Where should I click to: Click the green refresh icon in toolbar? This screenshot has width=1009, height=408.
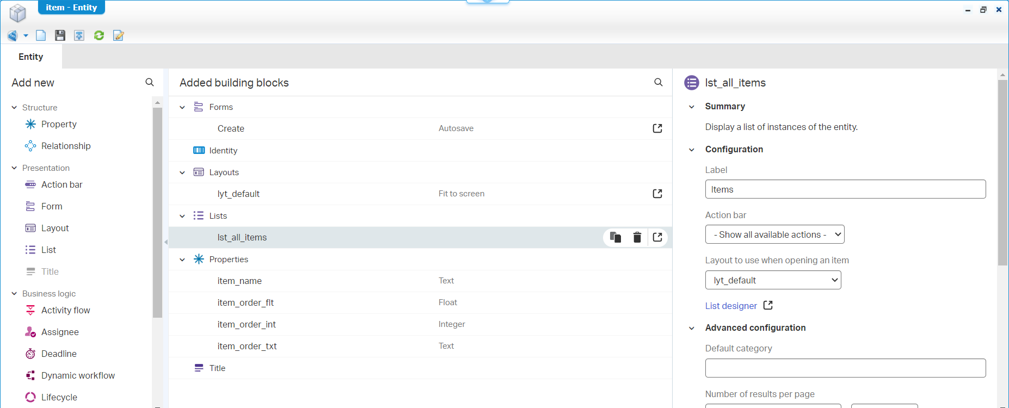point(99,36)
